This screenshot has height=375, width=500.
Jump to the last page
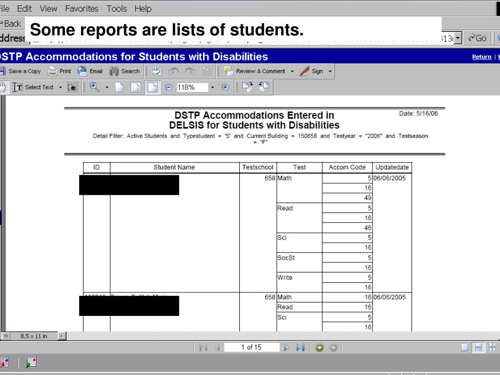[300, 348]
